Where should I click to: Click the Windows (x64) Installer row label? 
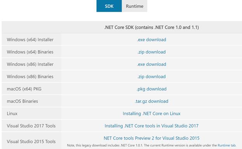pyautogui.click(x=30, y=40)
